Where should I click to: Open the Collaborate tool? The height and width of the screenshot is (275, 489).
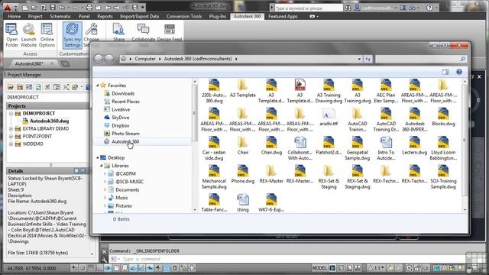144,32
